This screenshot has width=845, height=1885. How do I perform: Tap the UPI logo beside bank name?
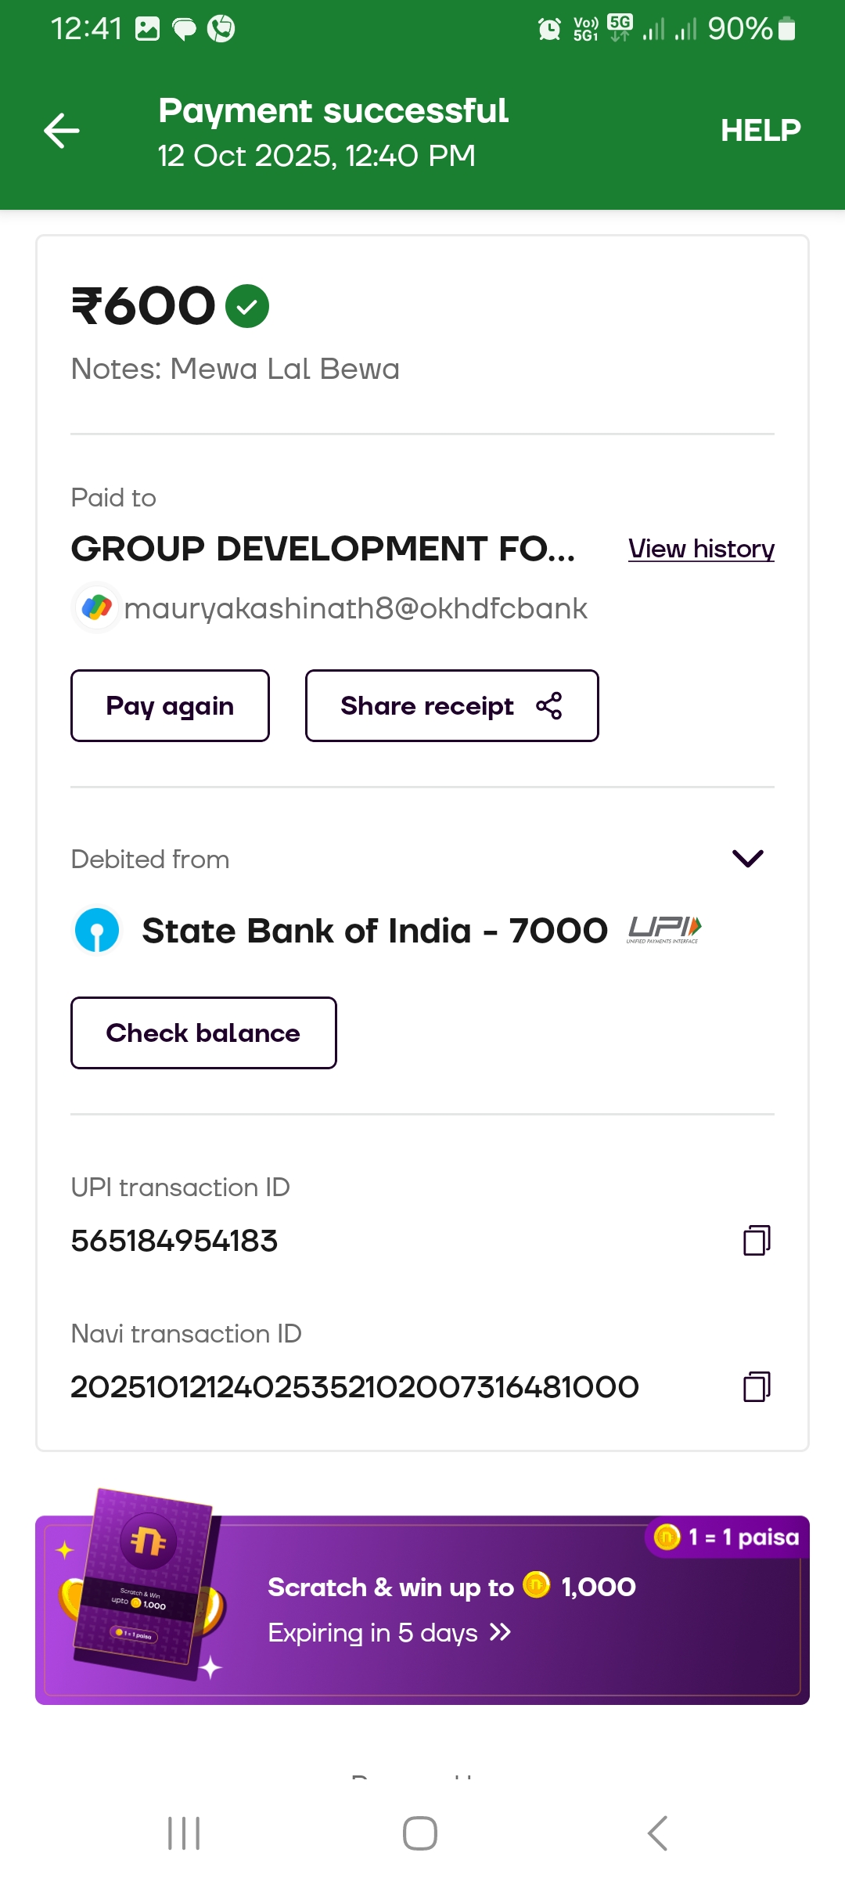[663, 929]
